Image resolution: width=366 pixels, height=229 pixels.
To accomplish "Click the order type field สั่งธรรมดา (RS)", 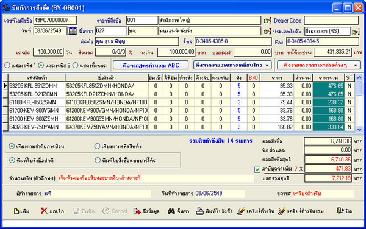I will click(x=327, y=31).
